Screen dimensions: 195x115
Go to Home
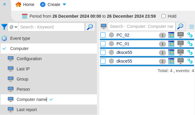pyautogui.click(x=25, y=4)
